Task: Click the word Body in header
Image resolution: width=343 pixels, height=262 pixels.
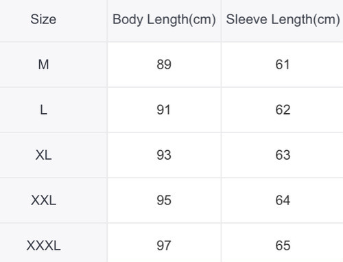Action: [x=128, y=20]
